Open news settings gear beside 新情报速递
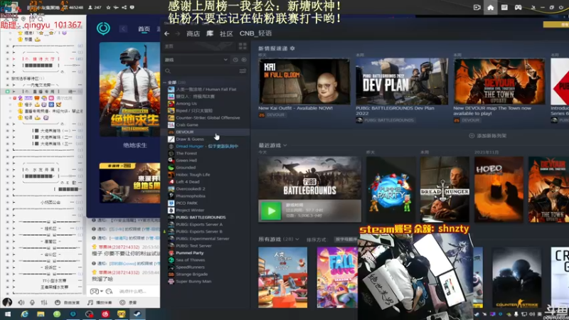Viewport: 569px width, 320px height. pos(292,48)
